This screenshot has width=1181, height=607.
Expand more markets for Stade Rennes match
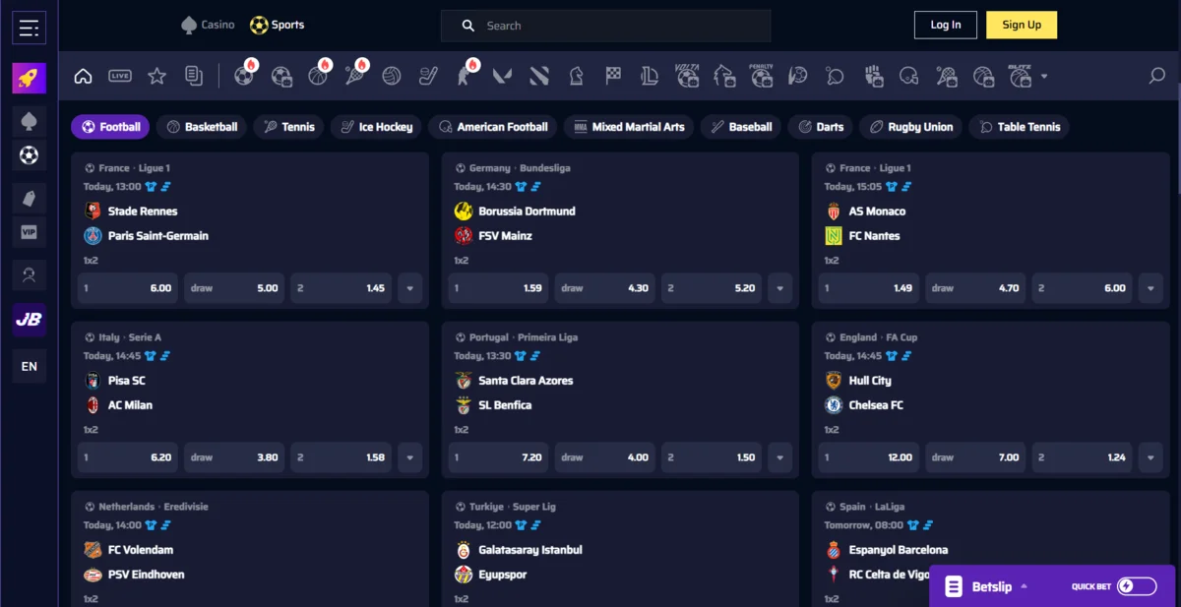(x=409, y=288)
